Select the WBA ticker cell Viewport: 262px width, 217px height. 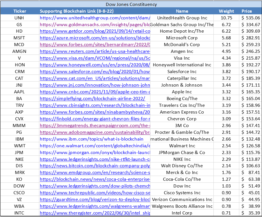point(19,206)
